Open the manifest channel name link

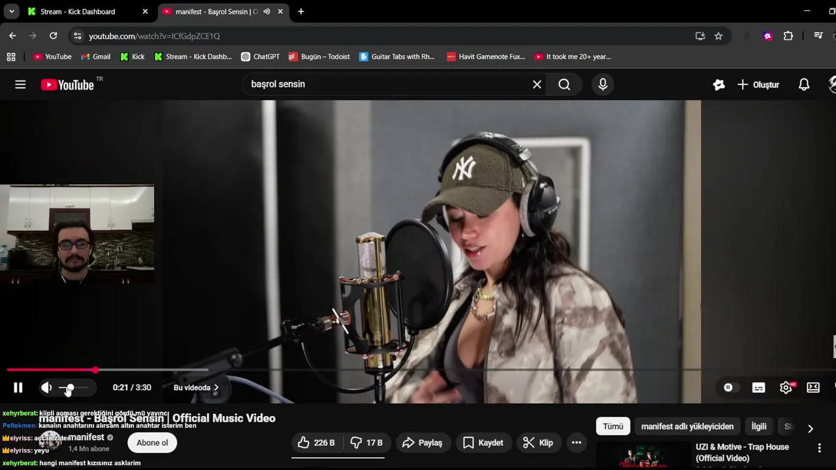(86, 437)
